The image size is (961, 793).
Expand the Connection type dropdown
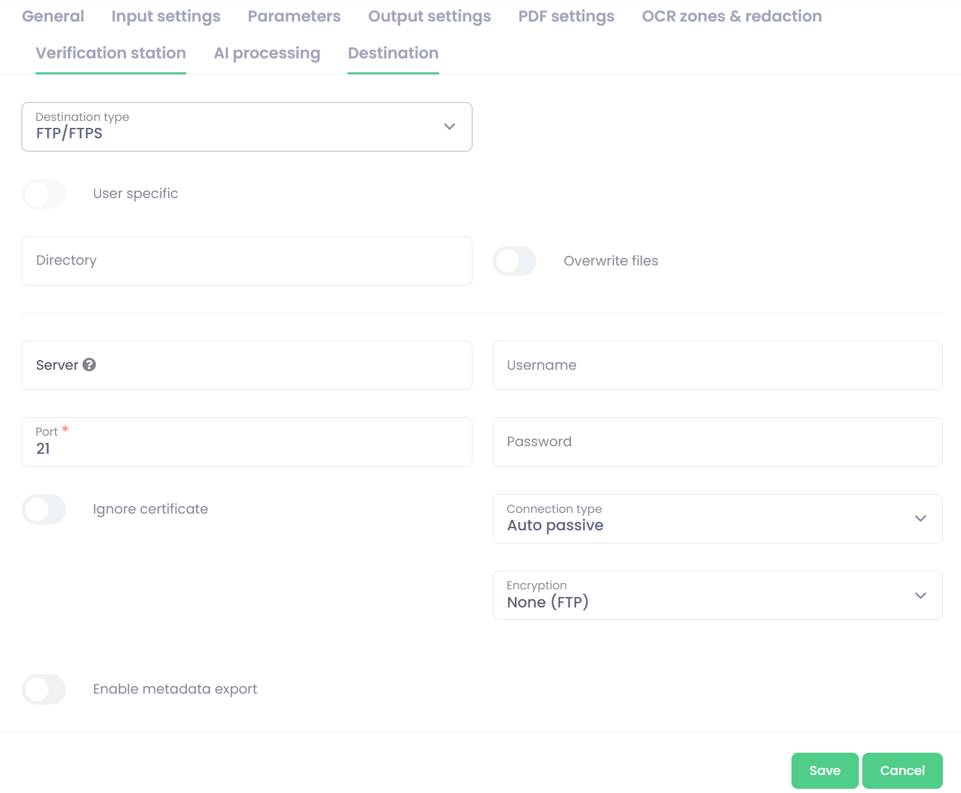[x=717, y=518]
